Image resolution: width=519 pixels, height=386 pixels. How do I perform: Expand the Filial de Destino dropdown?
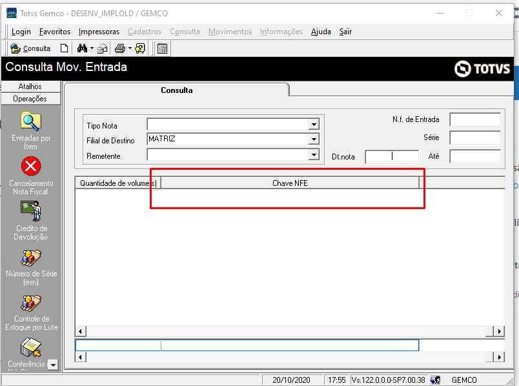pyautogui.click(x=314, y=139)
